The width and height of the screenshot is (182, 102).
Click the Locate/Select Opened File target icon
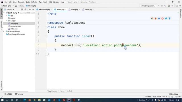coord(22,9)
